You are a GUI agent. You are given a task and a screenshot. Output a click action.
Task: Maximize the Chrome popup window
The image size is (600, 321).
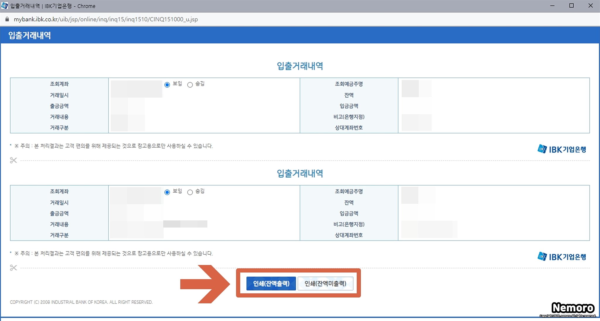tap(571, 6)
